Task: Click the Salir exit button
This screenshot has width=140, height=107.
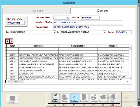Action: pos(113,98)
